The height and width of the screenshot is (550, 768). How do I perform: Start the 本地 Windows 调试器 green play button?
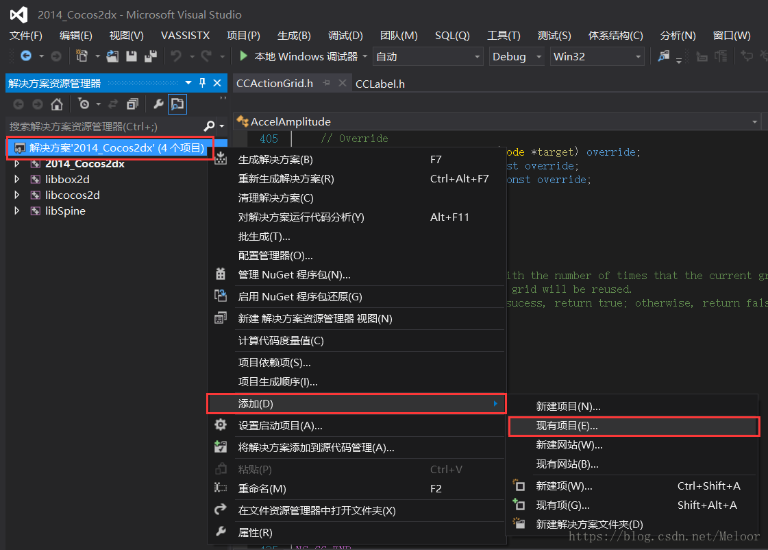243,56
